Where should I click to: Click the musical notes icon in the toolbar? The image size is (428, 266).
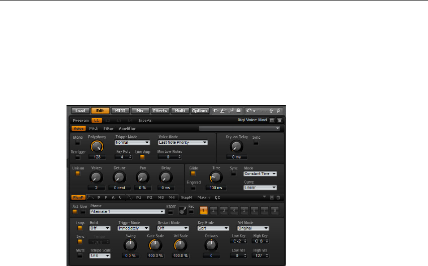coord(231,111)
